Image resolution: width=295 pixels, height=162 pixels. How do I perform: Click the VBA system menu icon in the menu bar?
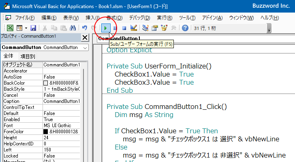pyautogui.click(x=8, y=18)
